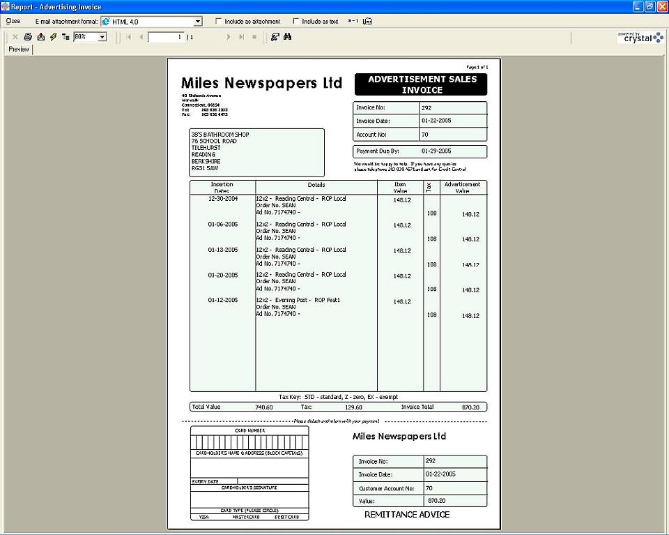Open the 80% zoom level dropdown
669x535 pixels.
coord(102,37)
